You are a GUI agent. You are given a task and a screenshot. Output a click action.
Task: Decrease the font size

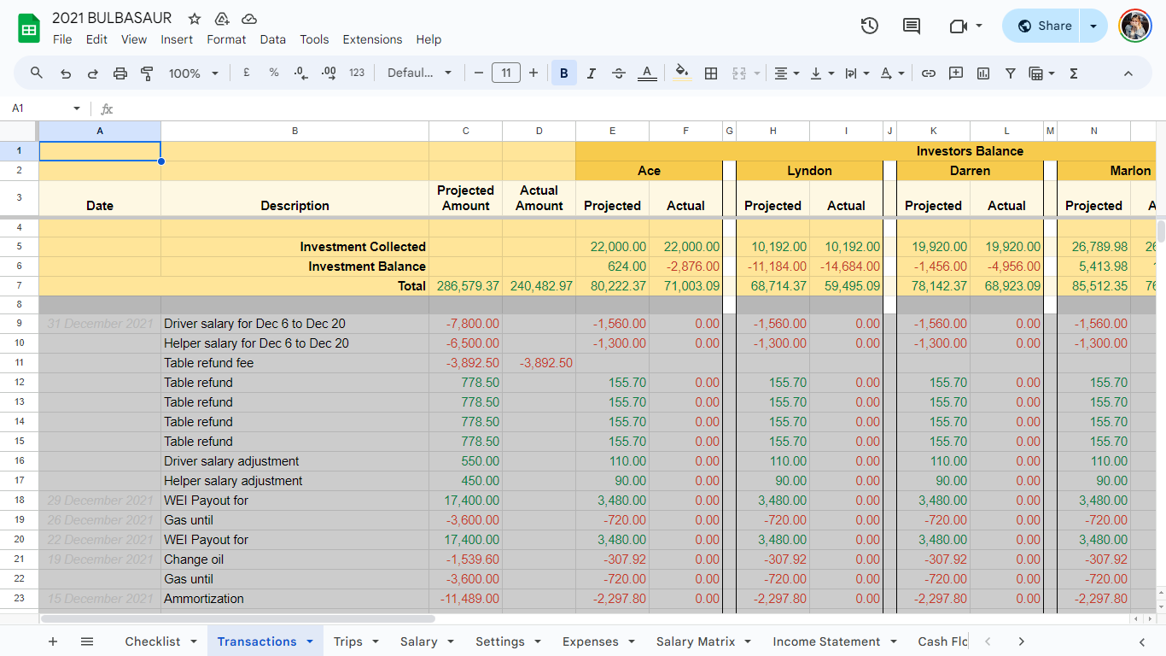(479, 73)
